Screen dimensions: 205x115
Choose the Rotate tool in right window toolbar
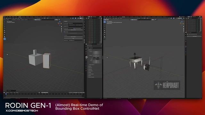pyautogui.click(x=105, y=28)
